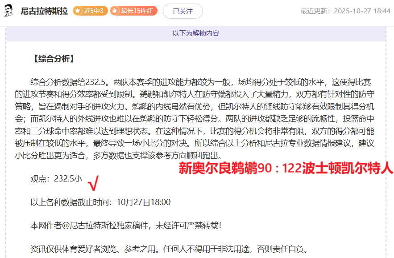Click the author's avatar portrait
The height and width of the screenshot is (258, 394).
click(x=9, y=11)
